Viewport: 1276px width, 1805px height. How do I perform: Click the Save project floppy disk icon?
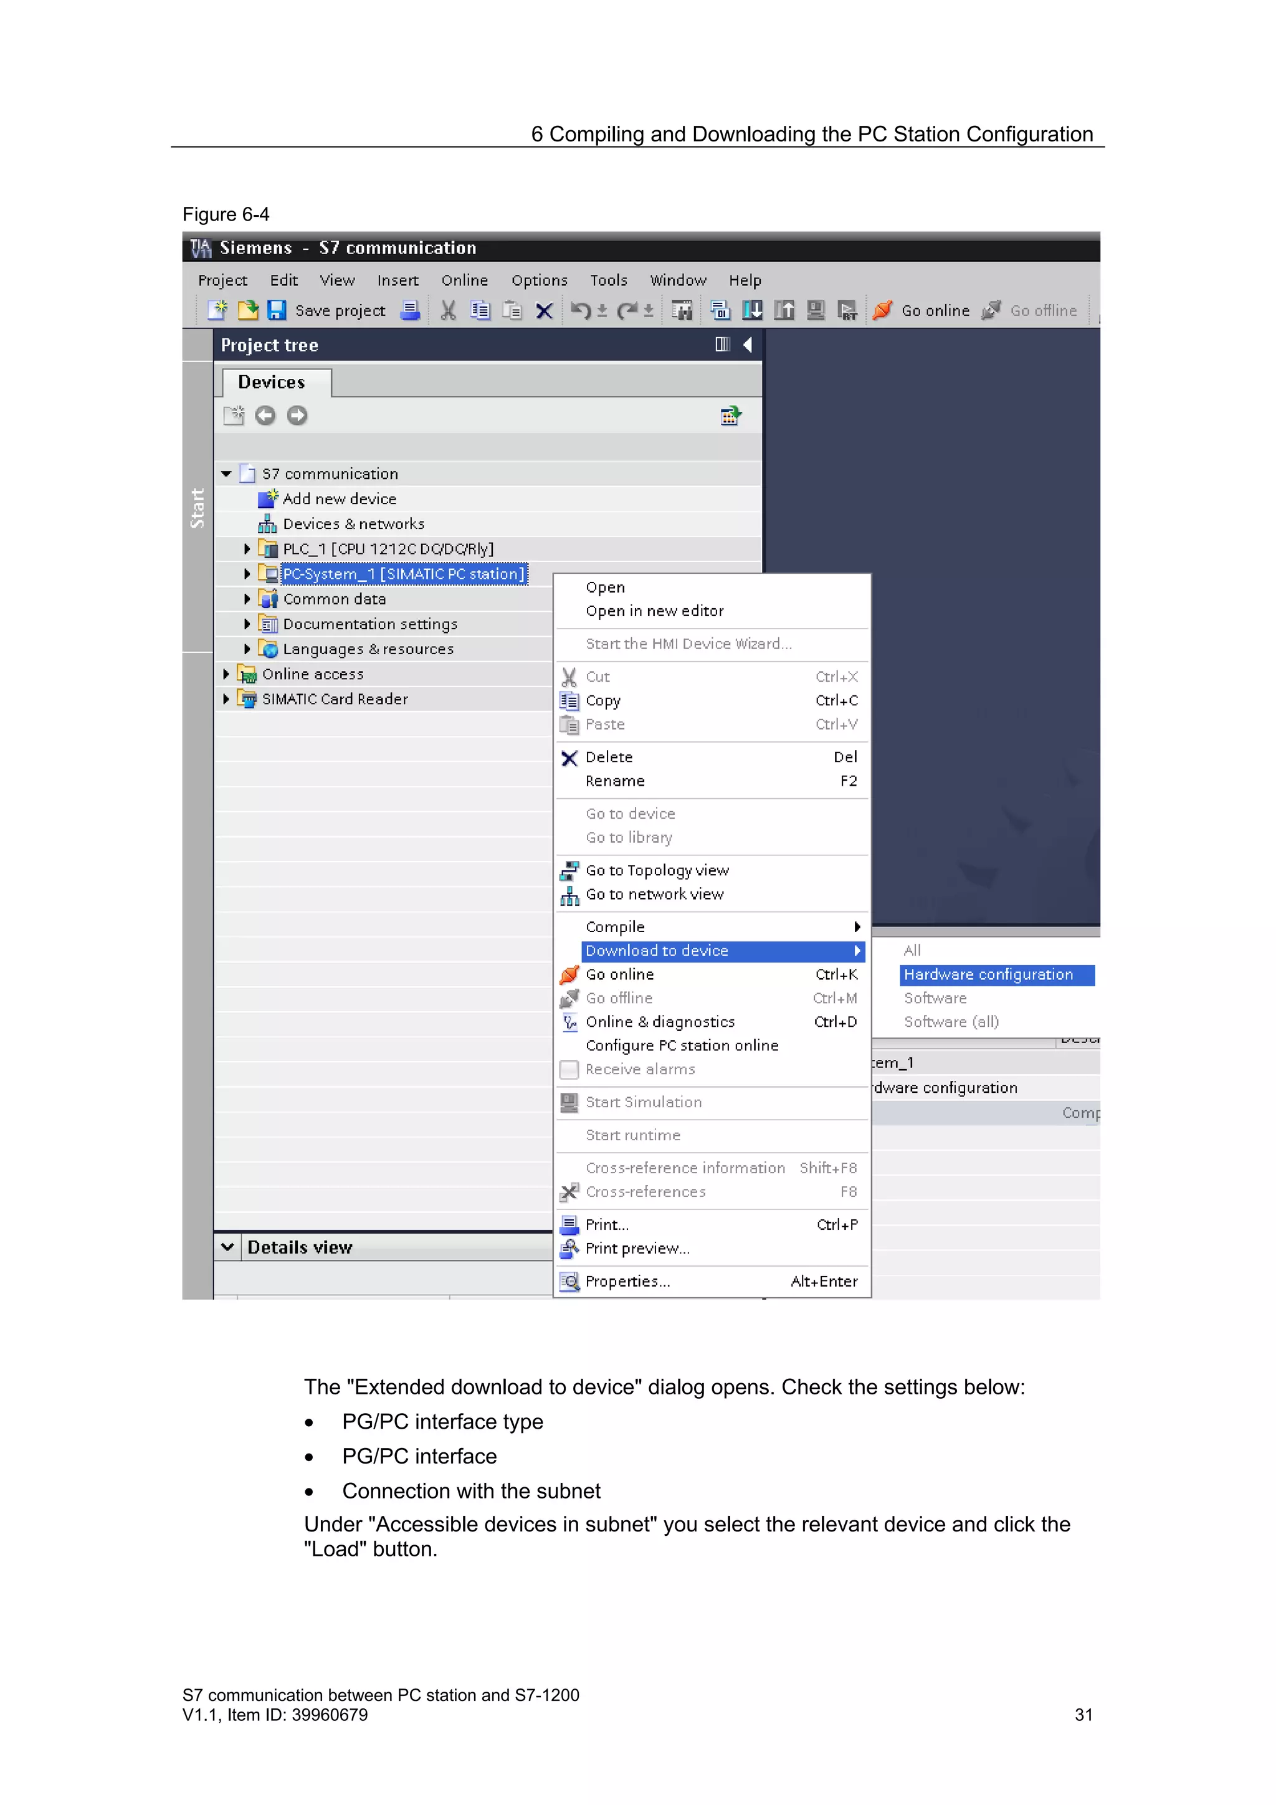277,310
